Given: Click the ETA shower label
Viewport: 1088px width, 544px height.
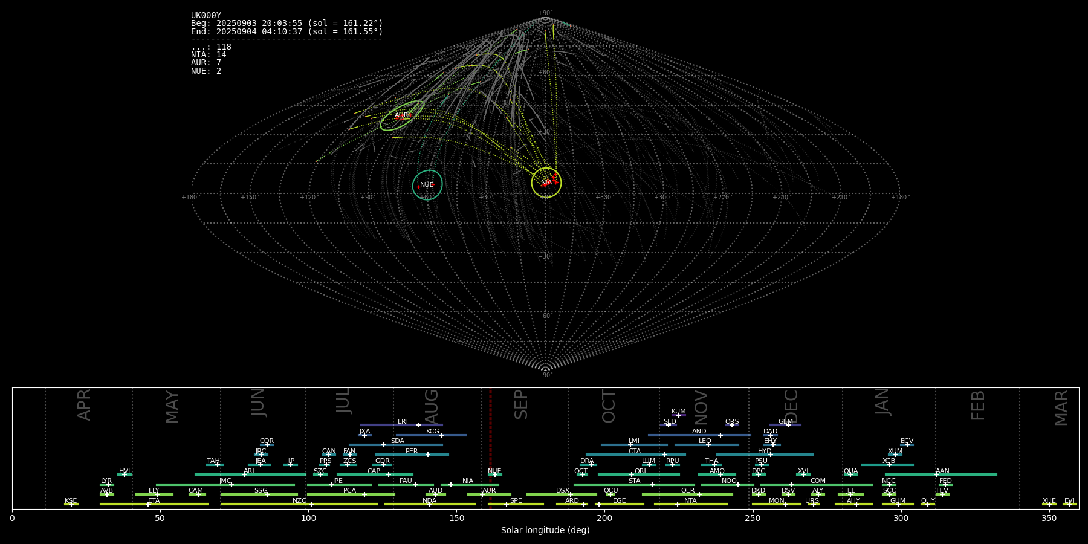Looking at the screenshot, I should [154, 501].
